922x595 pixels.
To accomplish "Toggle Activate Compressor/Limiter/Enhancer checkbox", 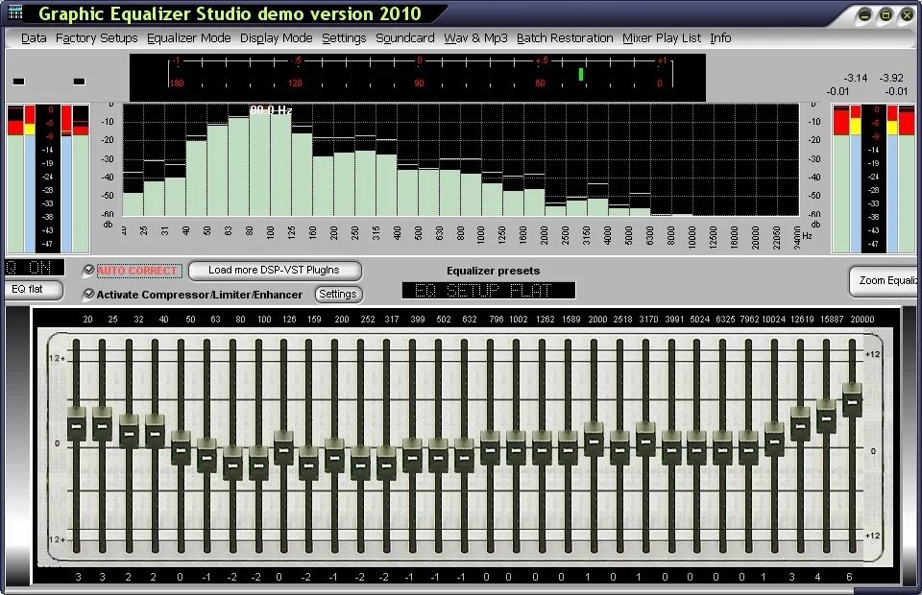I will tap(88, 294).
